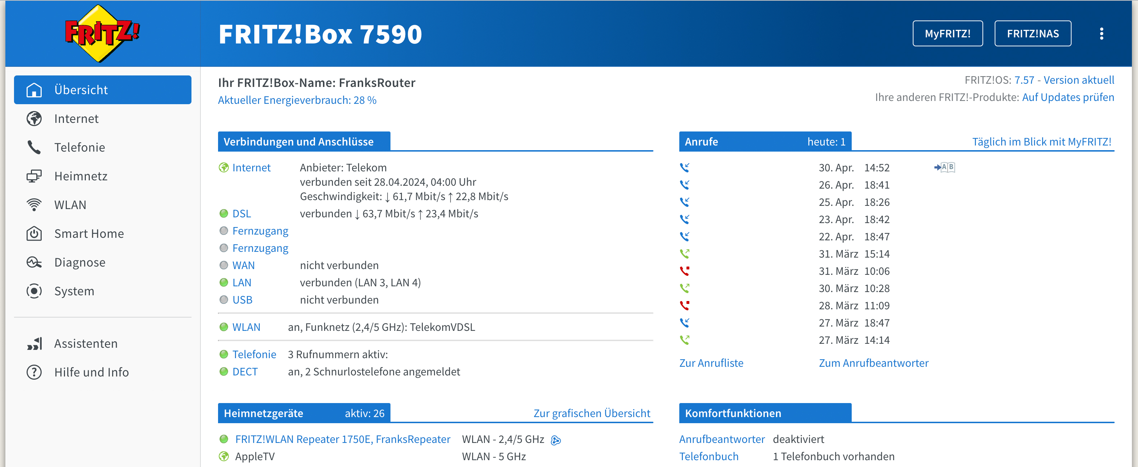
Task: Click the FRITZ! logo
Action: (102, 33)
